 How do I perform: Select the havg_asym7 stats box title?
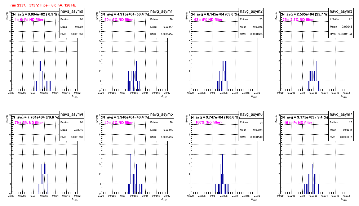pos(341,114)
